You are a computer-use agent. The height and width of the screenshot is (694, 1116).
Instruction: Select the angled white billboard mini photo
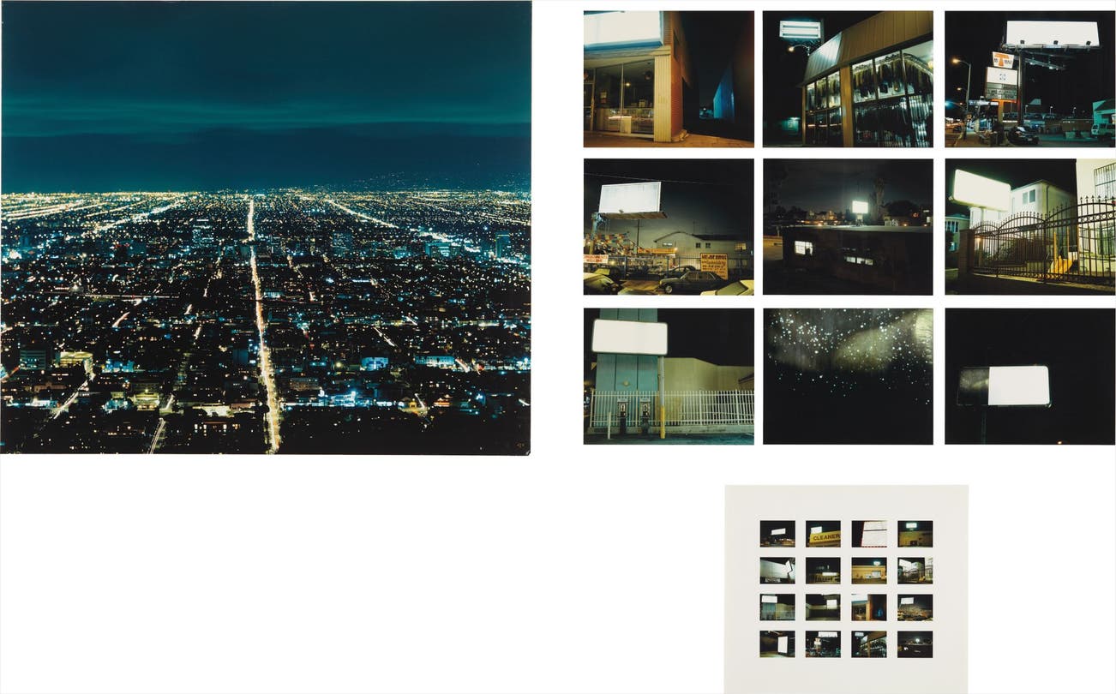(777, 571)
